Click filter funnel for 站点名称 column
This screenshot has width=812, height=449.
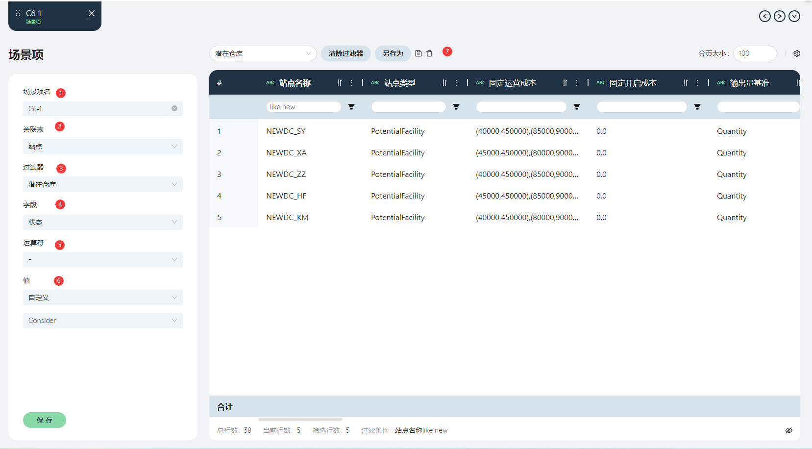(351, 107)
